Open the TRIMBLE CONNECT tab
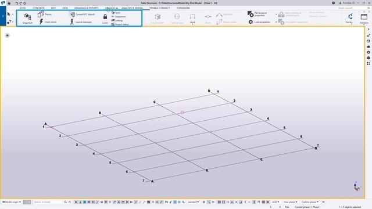 [x=159, y=8]
